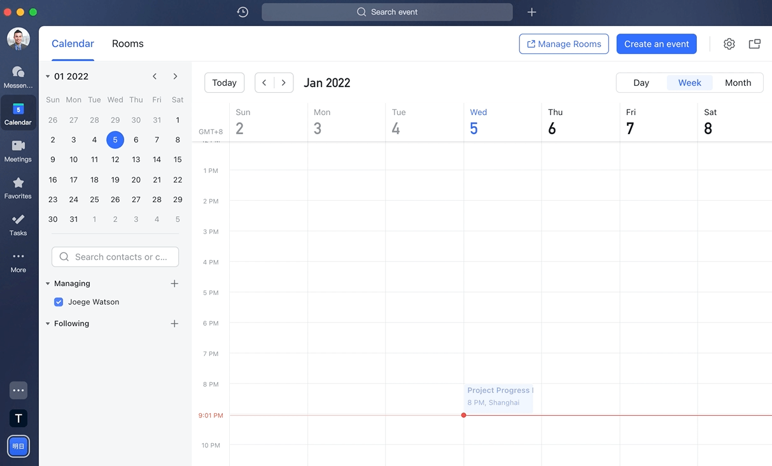Open the 明日 app icon in sidebar

pyautogui.click(x=18, y=446)
